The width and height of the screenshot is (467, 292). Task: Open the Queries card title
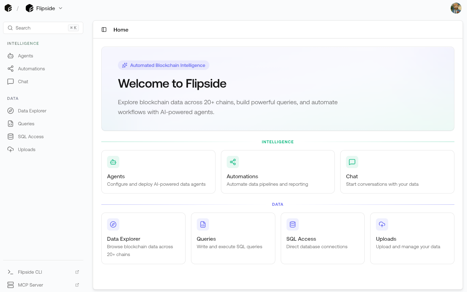(206, 239)
